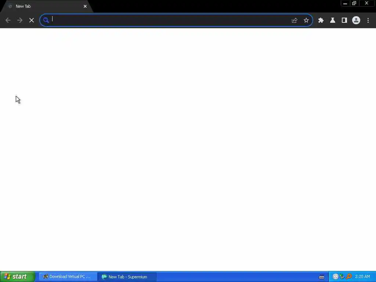The height and width of the screenshot is (282, 376).
Task: Minimize the Supermium window
Action: click(345, 3)
